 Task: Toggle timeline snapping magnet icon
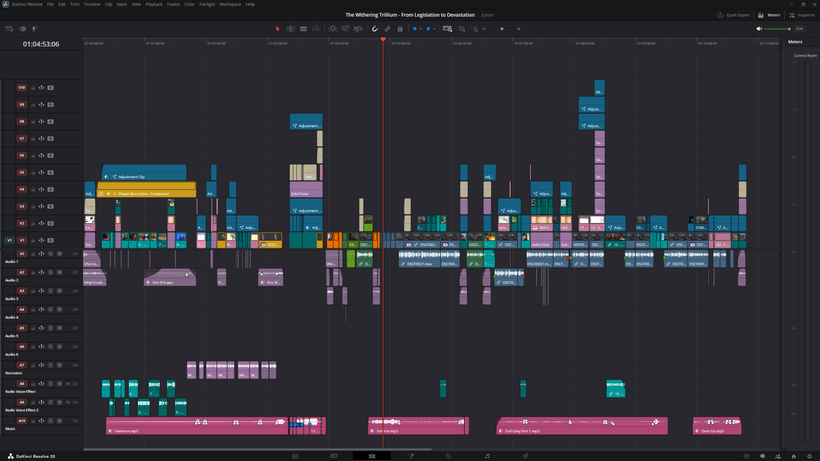click(375, 29)
